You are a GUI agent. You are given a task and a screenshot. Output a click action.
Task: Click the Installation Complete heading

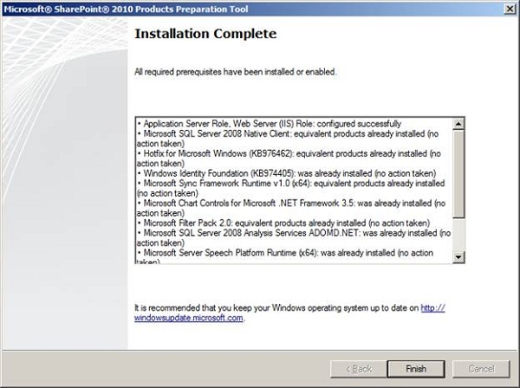point(205,34)
